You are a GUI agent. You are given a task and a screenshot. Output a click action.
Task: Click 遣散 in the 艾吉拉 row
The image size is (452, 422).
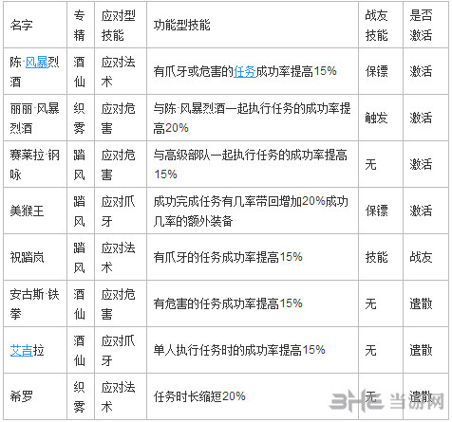[421, 350]
